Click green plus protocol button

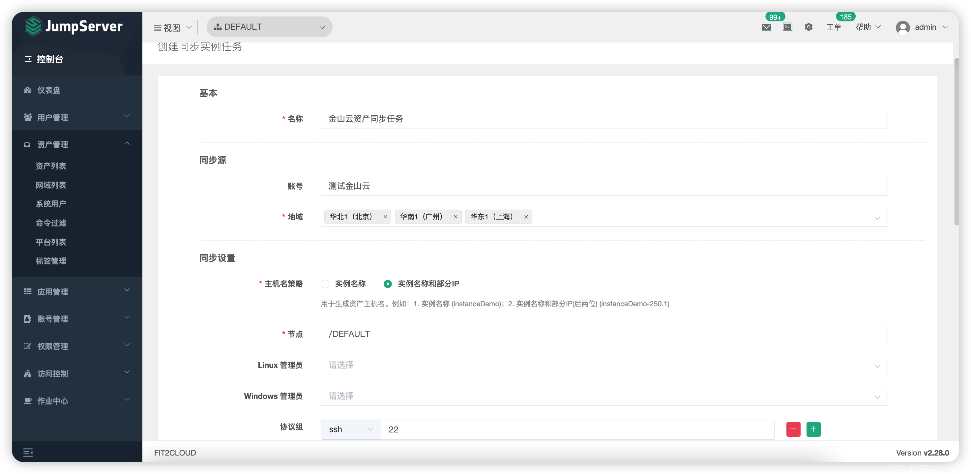click(x=813, y=429)
